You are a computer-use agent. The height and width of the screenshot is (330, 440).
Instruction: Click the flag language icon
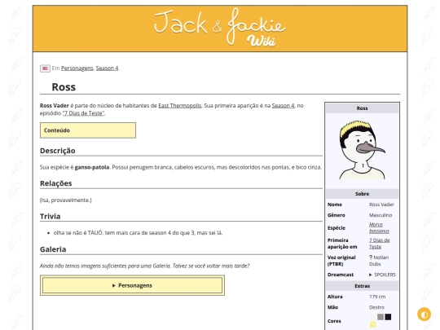tap(45, 68)
